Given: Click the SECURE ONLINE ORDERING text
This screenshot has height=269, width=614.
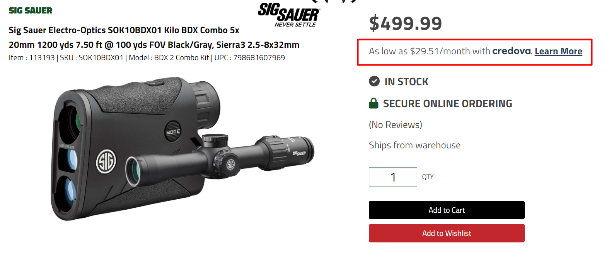Looking at the screenshot, I should pos(448,104).
